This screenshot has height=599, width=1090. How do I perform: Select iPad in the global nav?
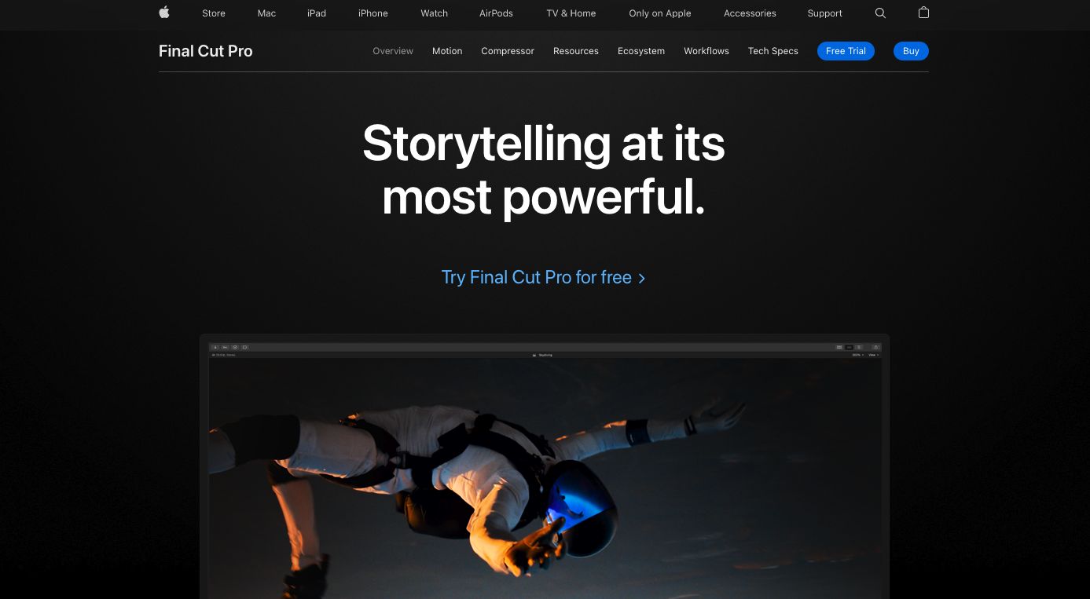coord(317,13)
